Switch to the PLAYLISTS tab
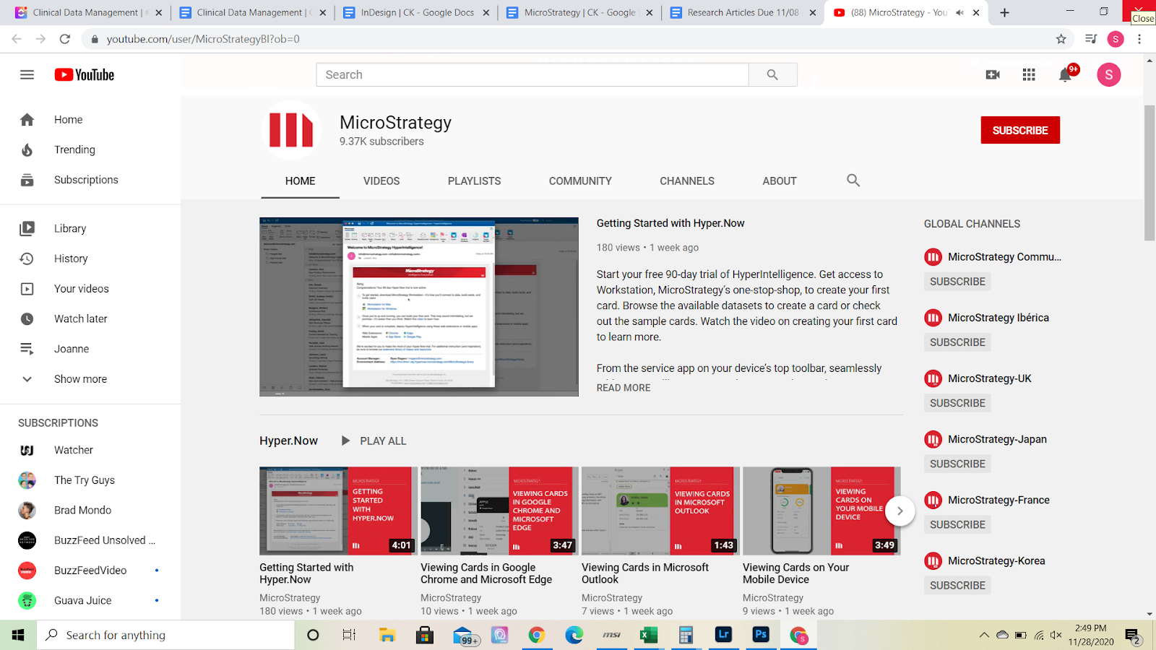1156x650 pixels. [474, 181]
